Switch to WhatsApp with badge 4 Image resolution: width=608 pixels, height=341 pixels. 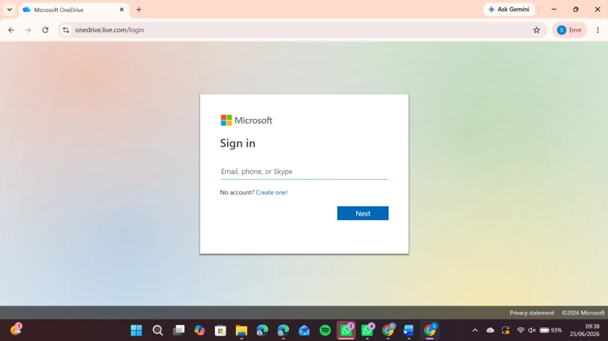click(x=367, y=330)
